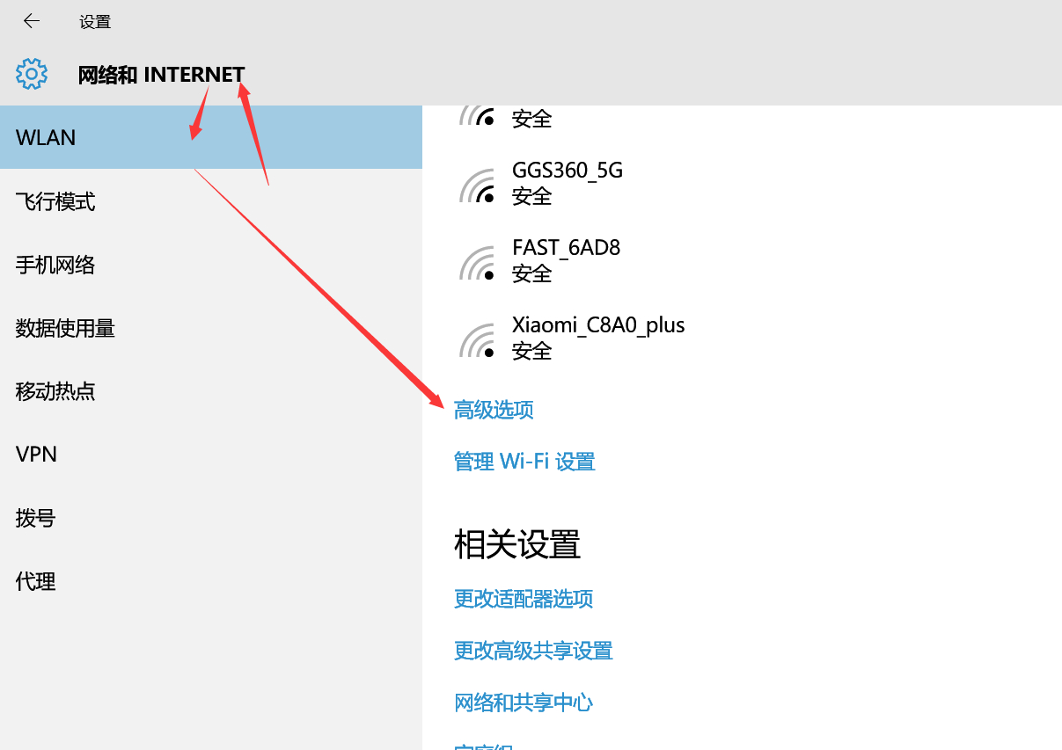
Task: Open 数据使用量 in the sidebar
Action: 65,329
